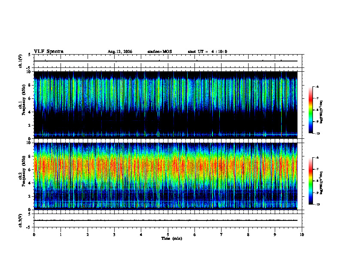Click ch.2 frequency axis tick "4"
This screenshot has width=340, height=263.
pyautogui.click(x=30, y=183)
